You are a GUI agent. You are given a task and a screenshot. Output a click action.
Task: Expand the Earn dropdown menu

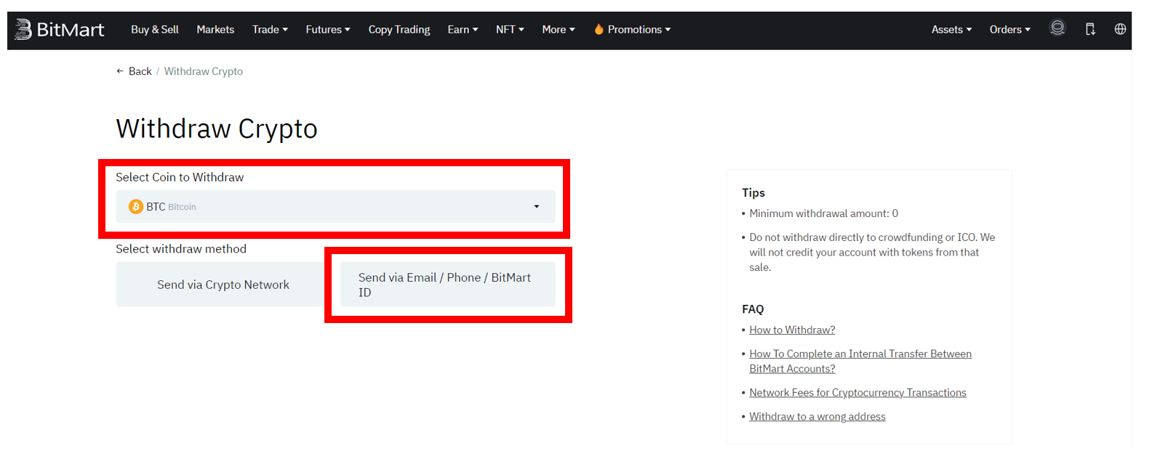pos(463,30)
